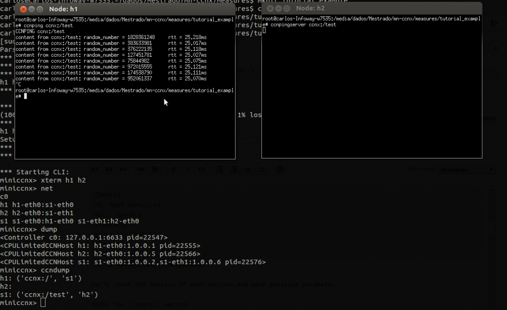
Task: Maximize the Node: h1 xterm window
Action: tap(41, 9)
